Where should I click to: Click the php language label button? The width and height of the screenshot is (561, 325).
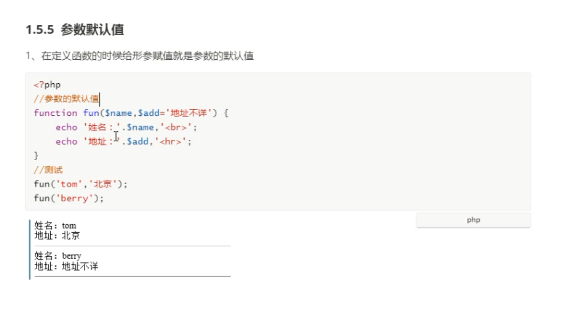pyautogui.click(x=473, y=220)
